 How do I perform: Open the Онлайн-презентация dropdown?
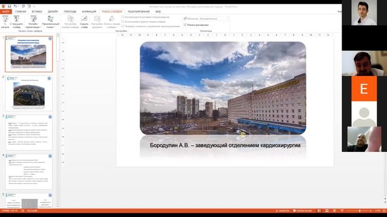point(33,22)
